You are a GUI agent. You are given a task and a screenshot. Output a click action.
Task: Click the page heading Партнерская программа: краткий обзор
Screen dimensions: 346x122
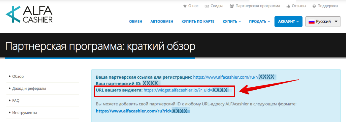pos(100,47)
